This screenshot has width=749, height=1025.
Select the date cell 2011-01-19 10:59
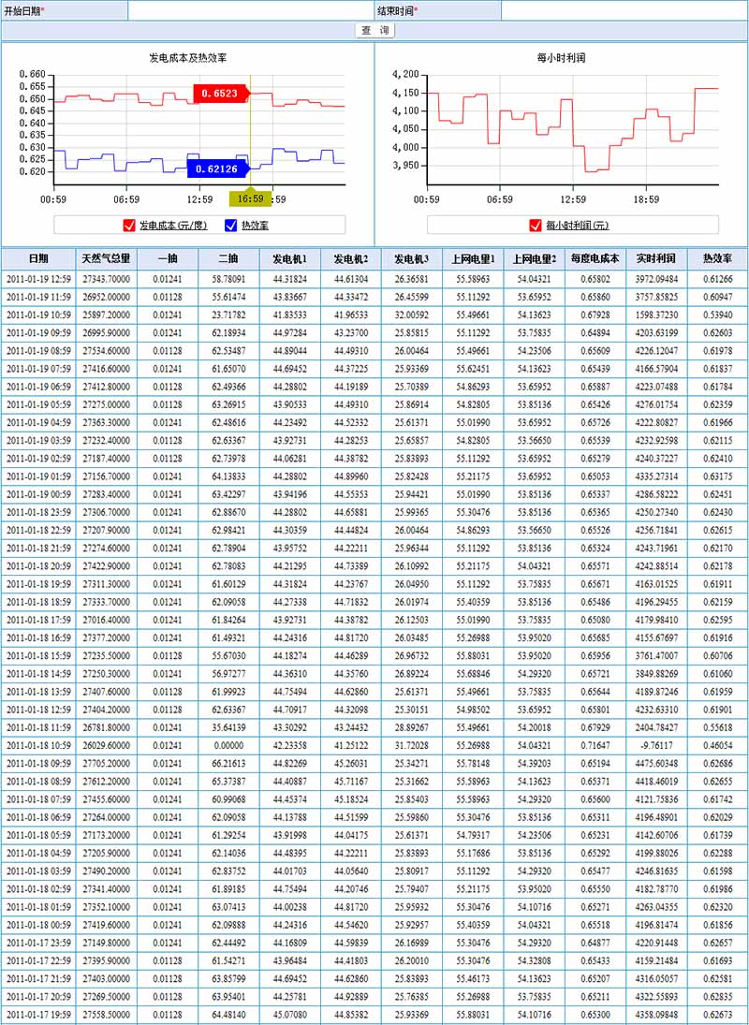point(38,315)
